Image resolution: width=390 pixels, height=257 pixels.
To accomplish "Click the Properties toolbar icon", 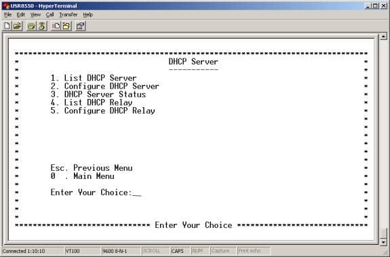I will coord(80,26).
